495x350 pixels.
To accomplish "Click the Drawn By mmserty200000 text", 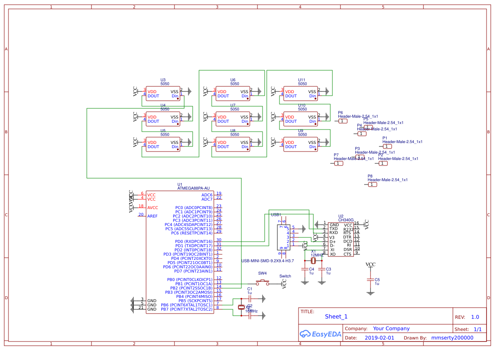I will pyautogui.click(x=452, y=338).
